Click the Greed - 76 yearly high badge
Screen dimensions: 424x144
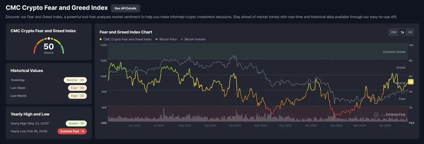click(76, 124)
